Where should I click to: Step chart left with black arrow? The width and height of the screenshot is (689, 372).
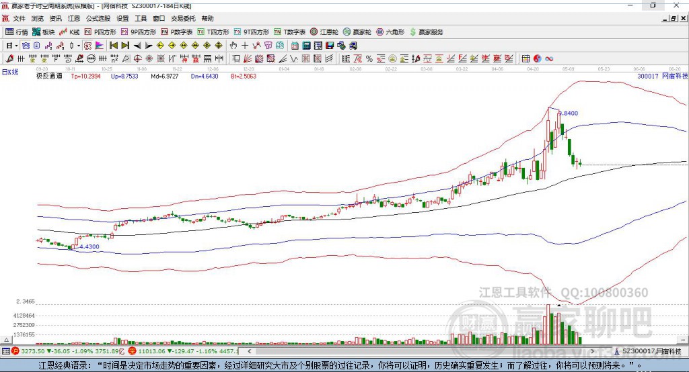coord(137,46)
